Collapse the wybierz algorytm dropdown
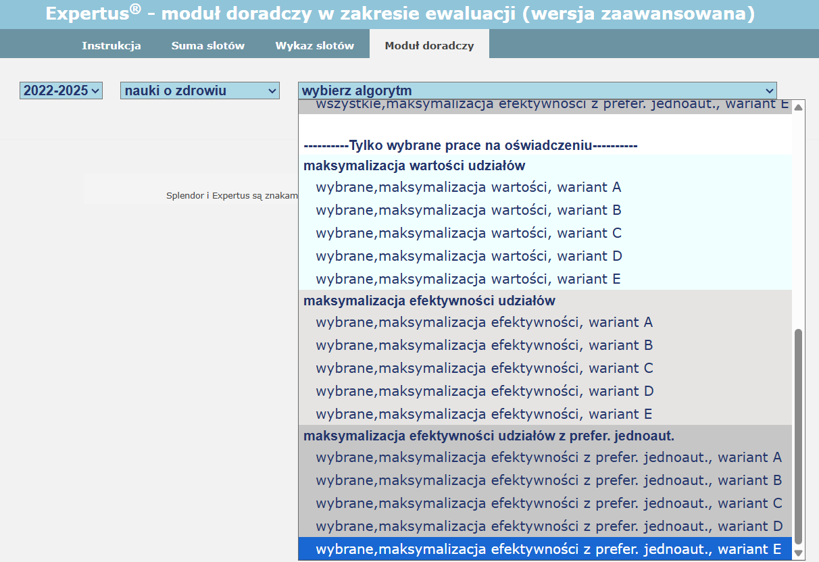The height and width of the screenshot is (562, 819). (x=537, y=91)
